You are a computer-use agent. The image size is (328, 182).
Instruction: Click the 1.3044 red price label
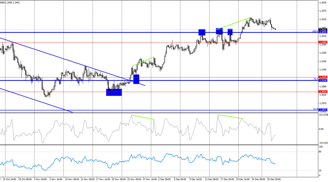click(x=322, y=92)
